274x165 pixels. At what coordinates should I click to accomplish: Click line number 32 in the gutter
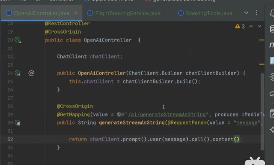[10, 139]
